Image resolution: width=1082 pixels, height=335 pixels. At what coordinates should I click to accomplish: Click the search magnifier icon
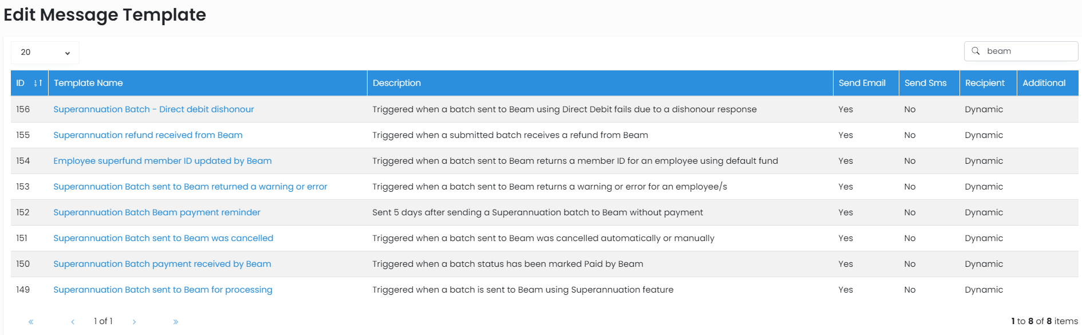point(976,51)
